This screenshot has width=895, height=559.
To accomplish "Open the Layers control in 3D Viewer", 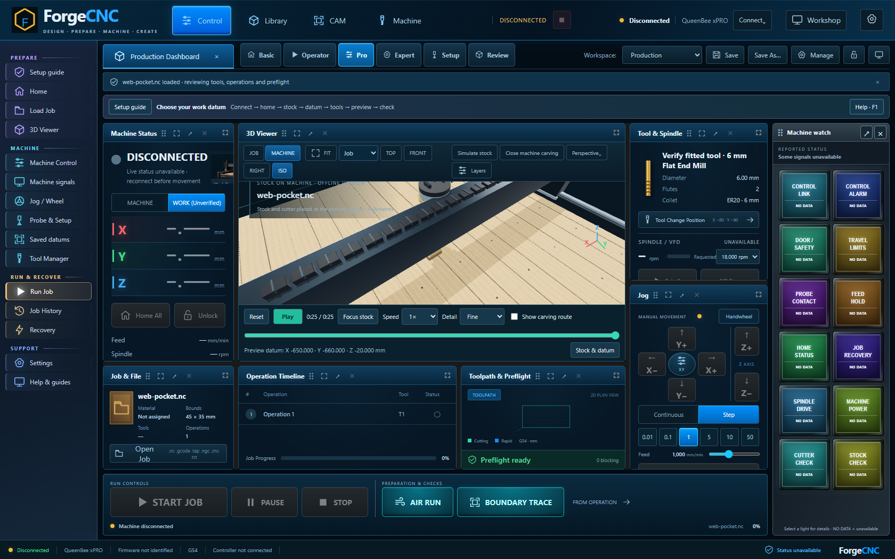I will coord(471,171).
